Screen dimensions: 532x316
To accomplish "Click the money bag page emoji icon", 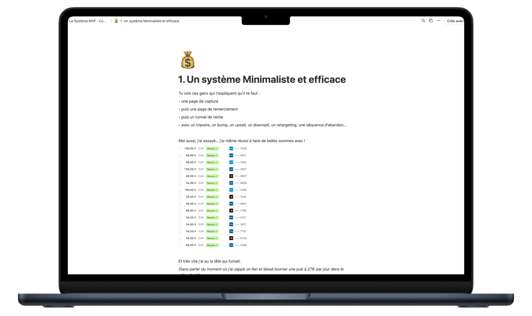I will [x=188, y=60].
